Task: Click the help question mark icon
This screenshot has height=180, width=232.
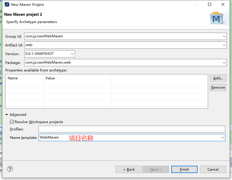Action: tap(10, 169)
